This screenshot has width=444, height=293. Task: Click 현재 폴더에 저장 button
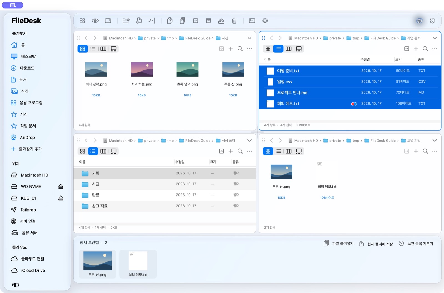click(x=376, y=244)
